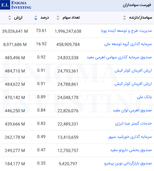The width and height of the screenshot is (154, 171).
Task: Select share count 24,833,538
Action: tap(68, 58)
